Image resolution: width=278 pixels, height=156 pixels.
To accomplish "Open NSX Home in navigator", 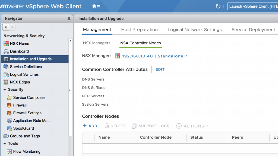I will coord(20,44).
